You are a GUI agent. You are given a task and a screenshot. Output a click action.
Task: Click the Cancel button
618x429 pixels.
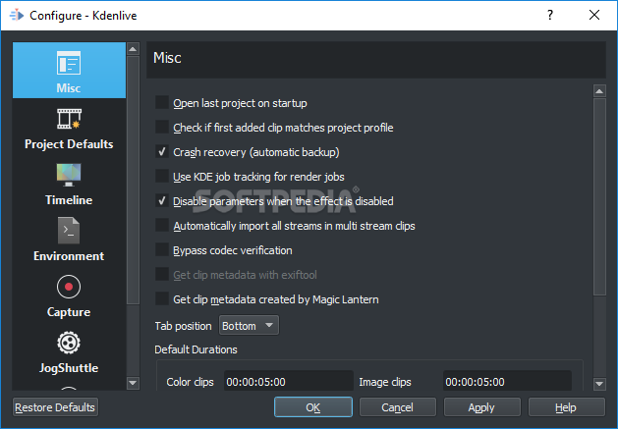[397, 407]
